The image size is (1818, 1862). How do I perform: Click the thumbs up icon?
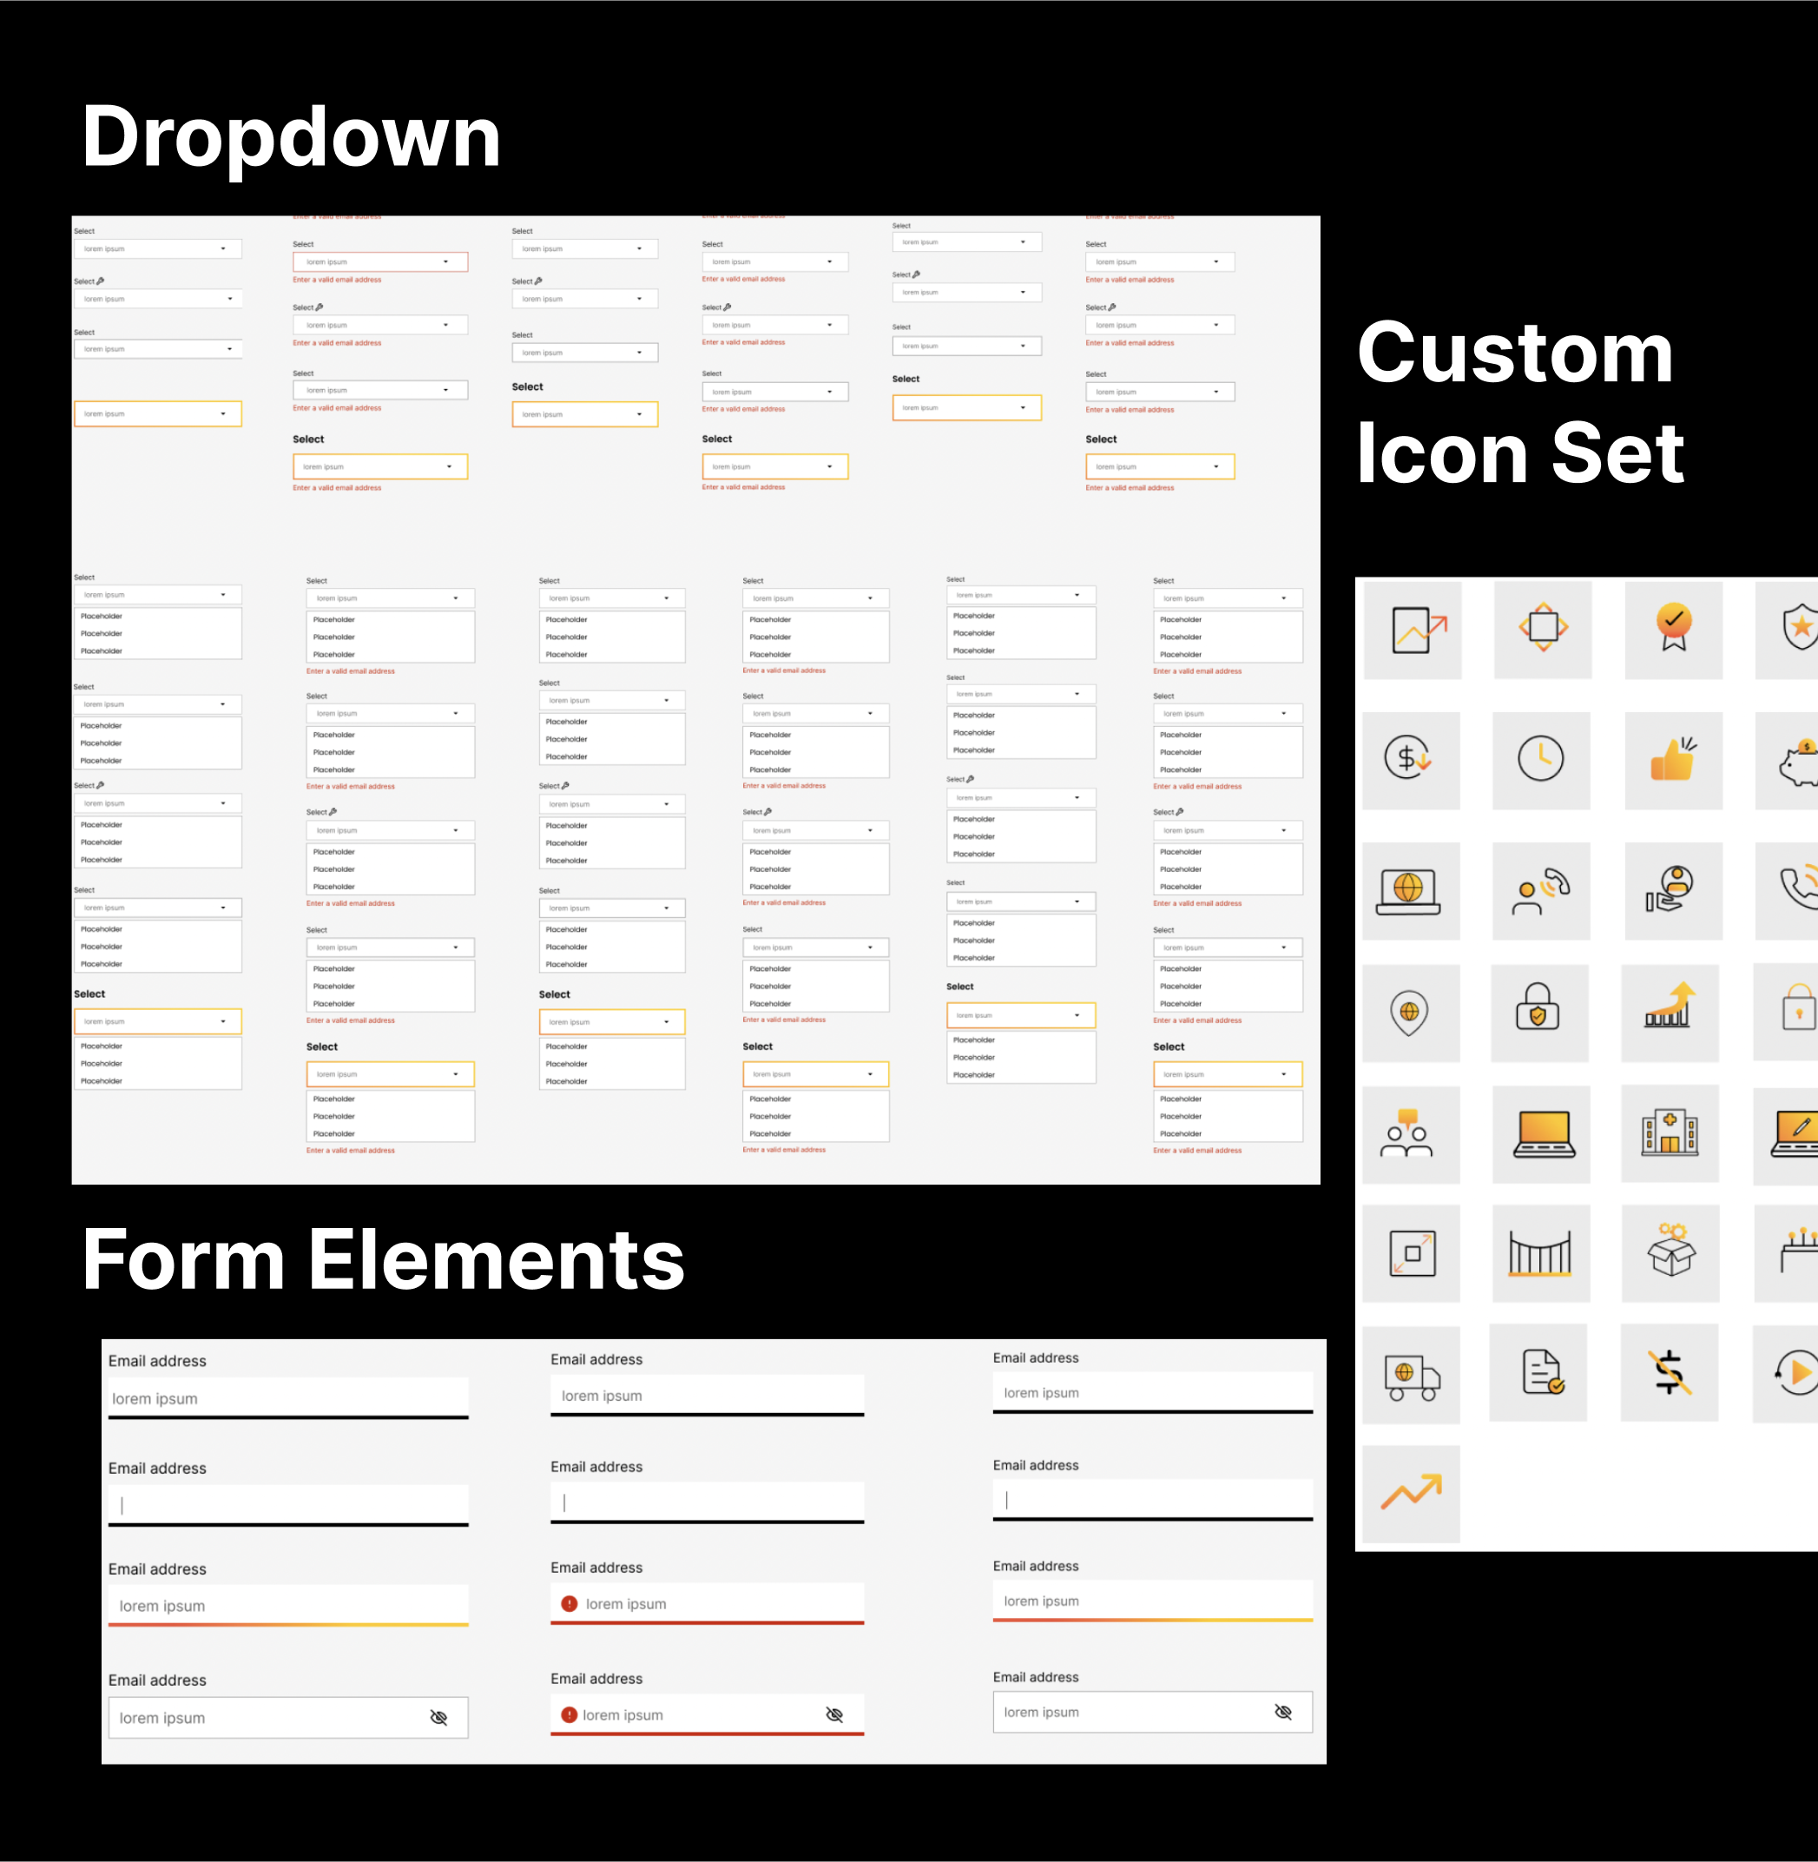[1672, 761]
